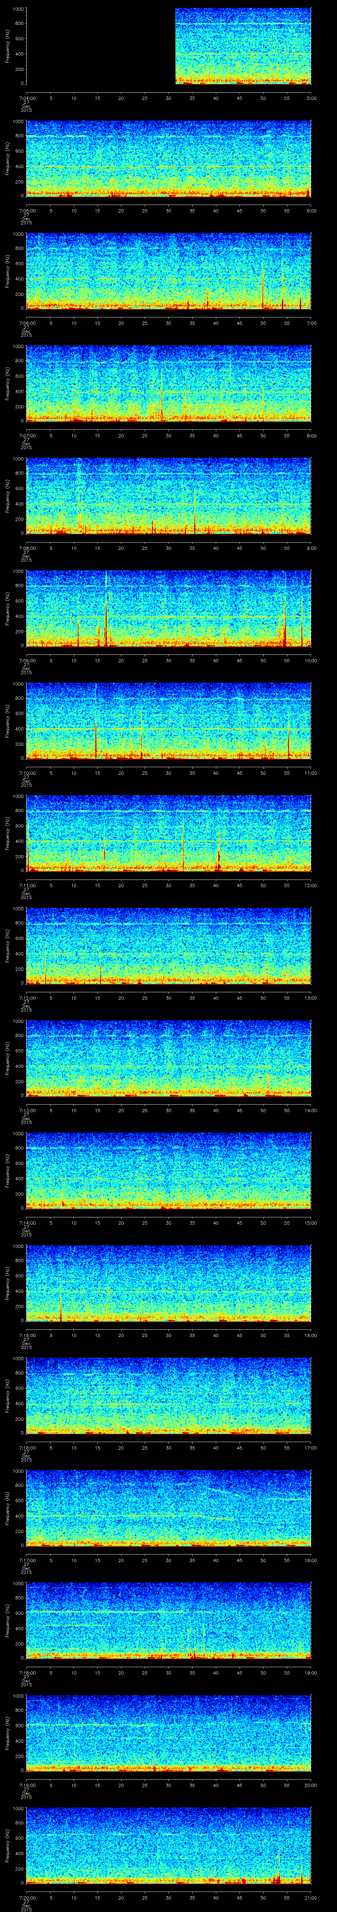Click the 45-second tick label under the 7:18:00 spectrogram
The width and height of the screenshot is (337, 1912).
[x=239, y=1671]
